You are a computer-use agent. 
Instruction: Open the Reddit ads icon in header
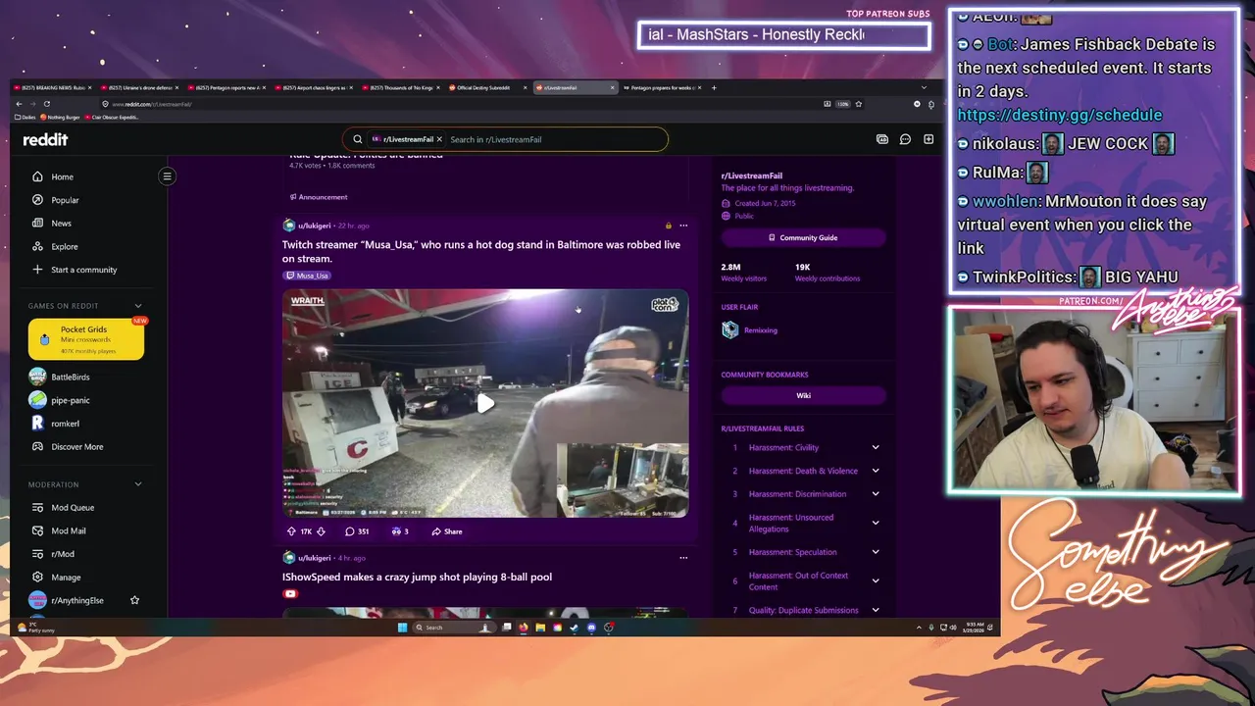[x=882, y=139]
